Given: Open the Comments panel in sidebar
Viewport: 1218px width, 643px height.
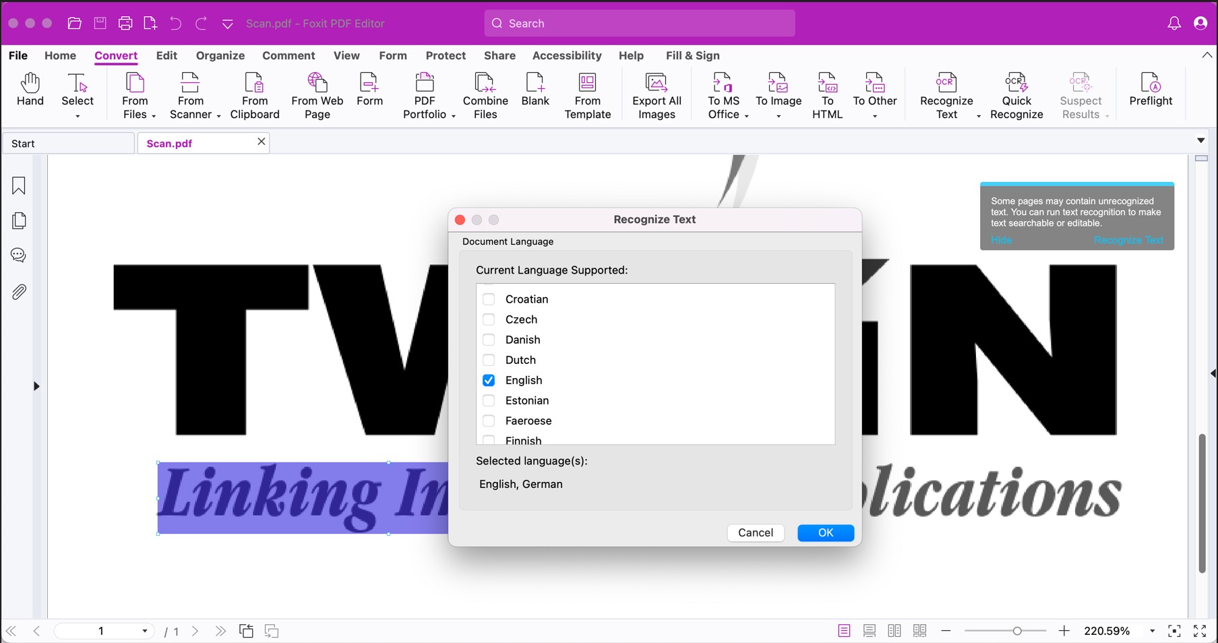Looking at the screenshot, I should pos(19,255).
